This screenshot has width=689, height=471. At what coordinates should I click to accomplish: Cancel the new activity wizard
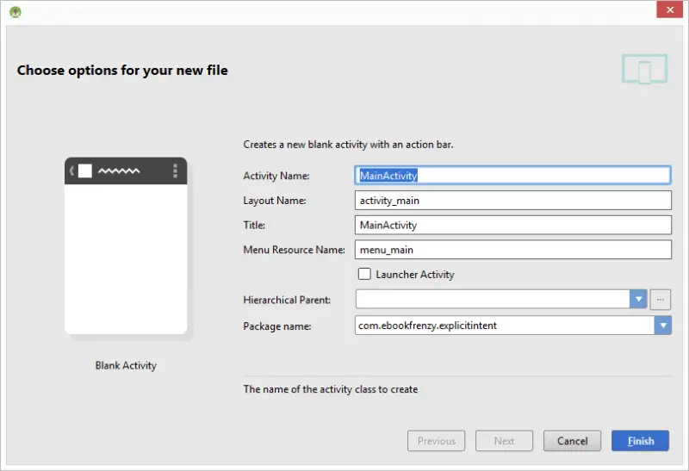click(572, 441)
